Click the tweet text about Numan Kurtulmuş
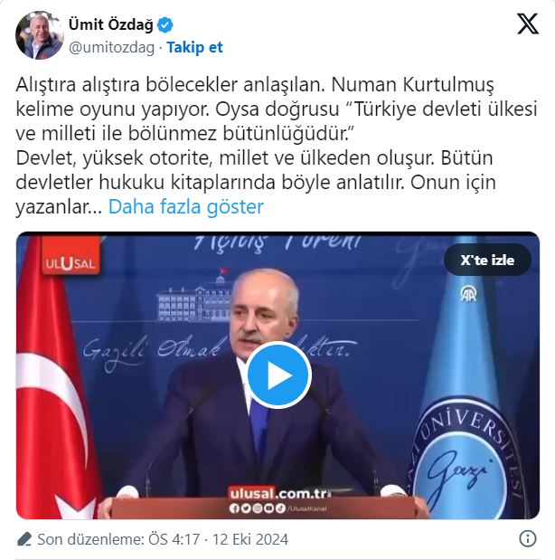555x560 pixels. 277,146
